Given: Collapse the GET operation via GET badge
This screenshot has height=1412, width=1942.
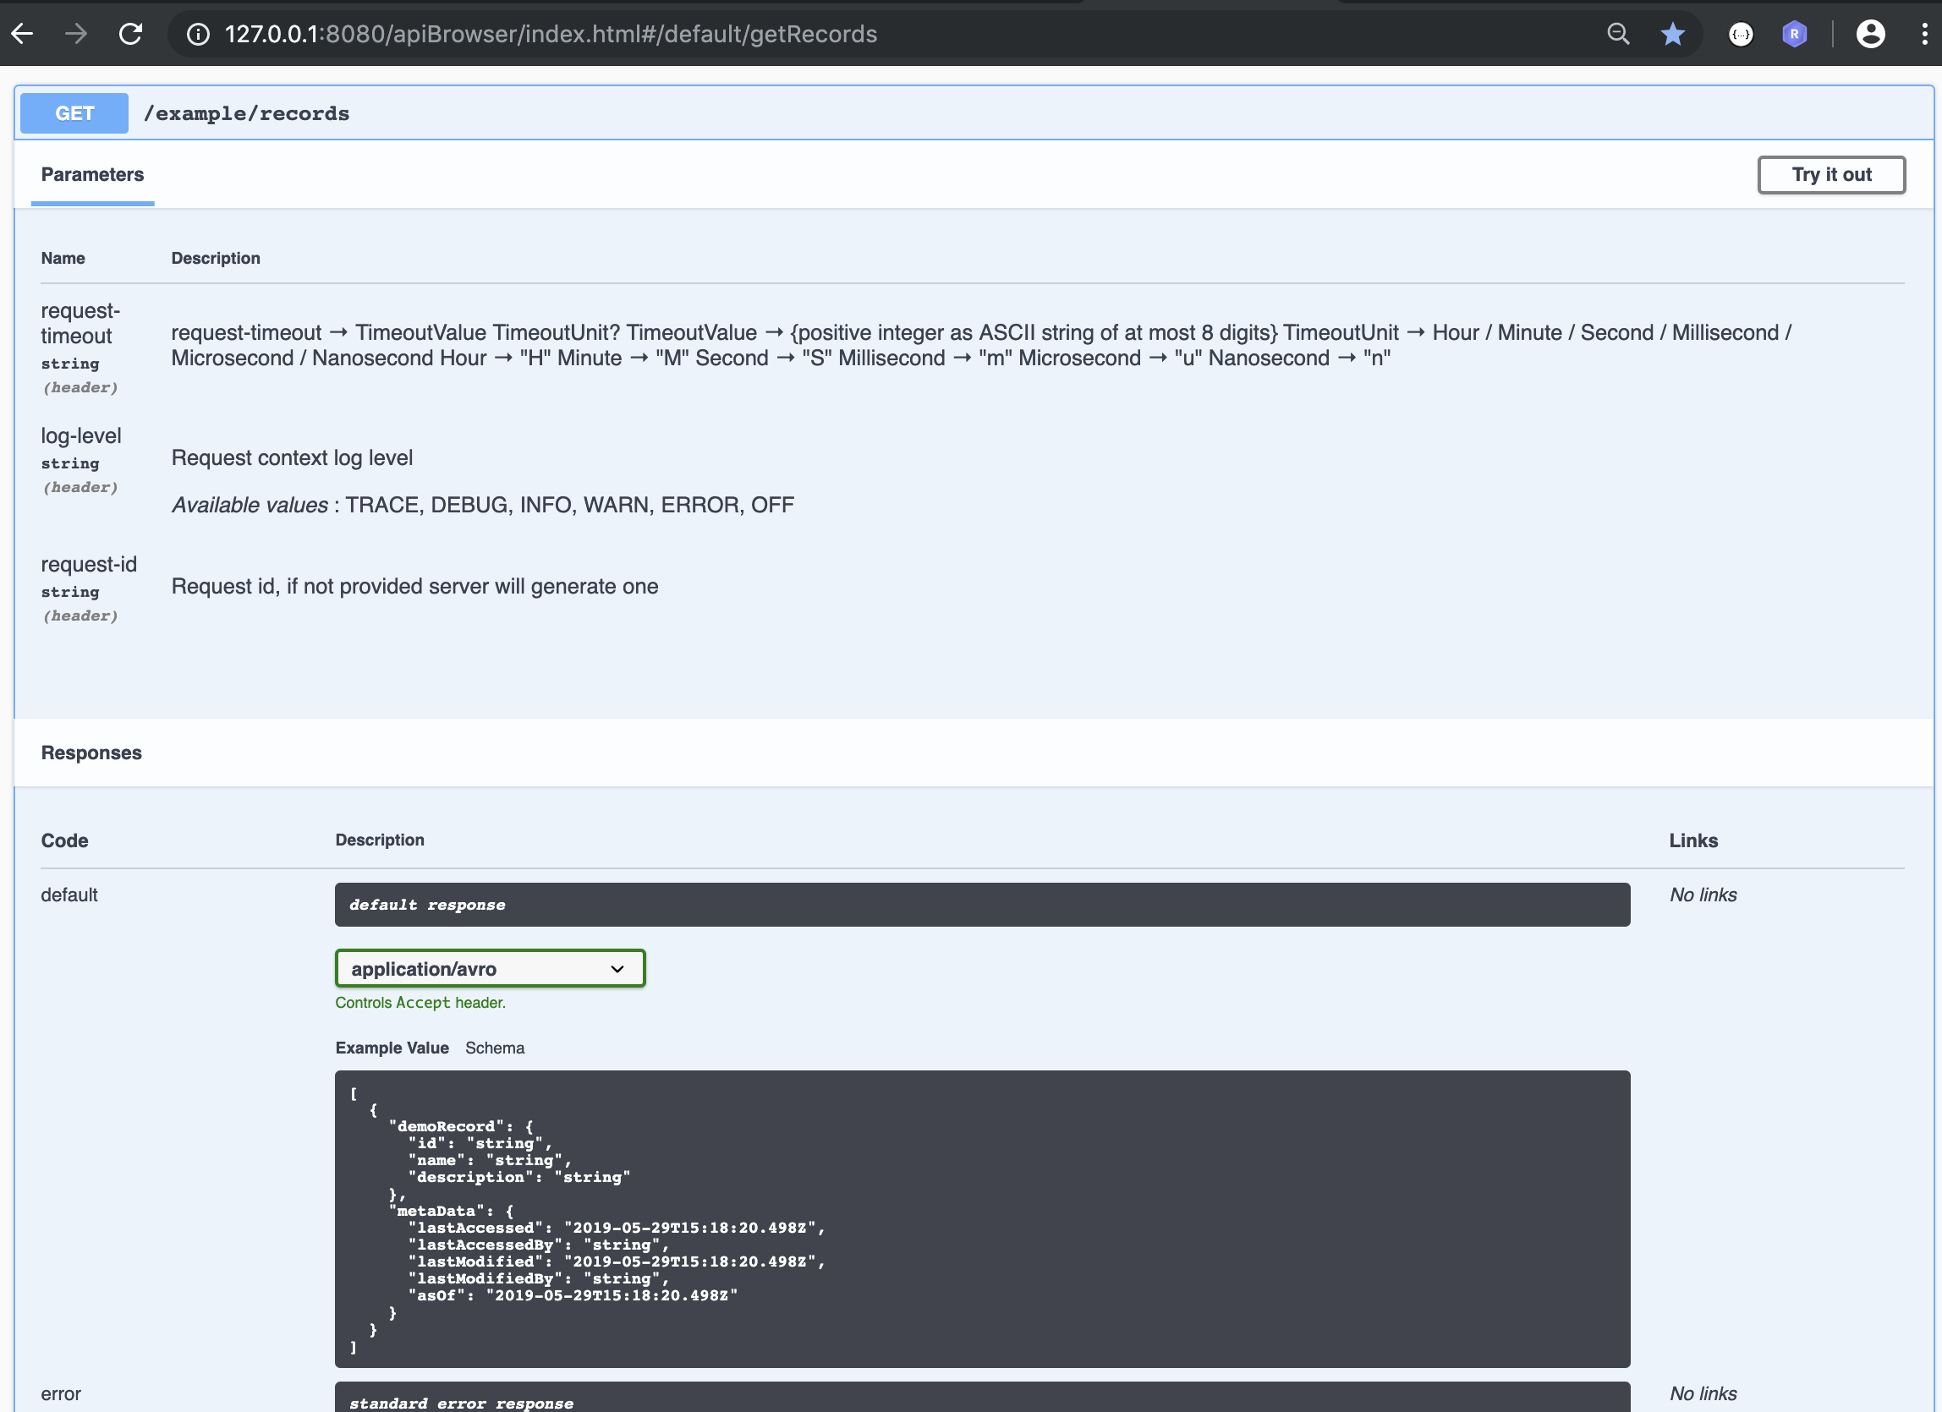Looking at the screenshot, I should pyautogui.click(x=74, y=113).
